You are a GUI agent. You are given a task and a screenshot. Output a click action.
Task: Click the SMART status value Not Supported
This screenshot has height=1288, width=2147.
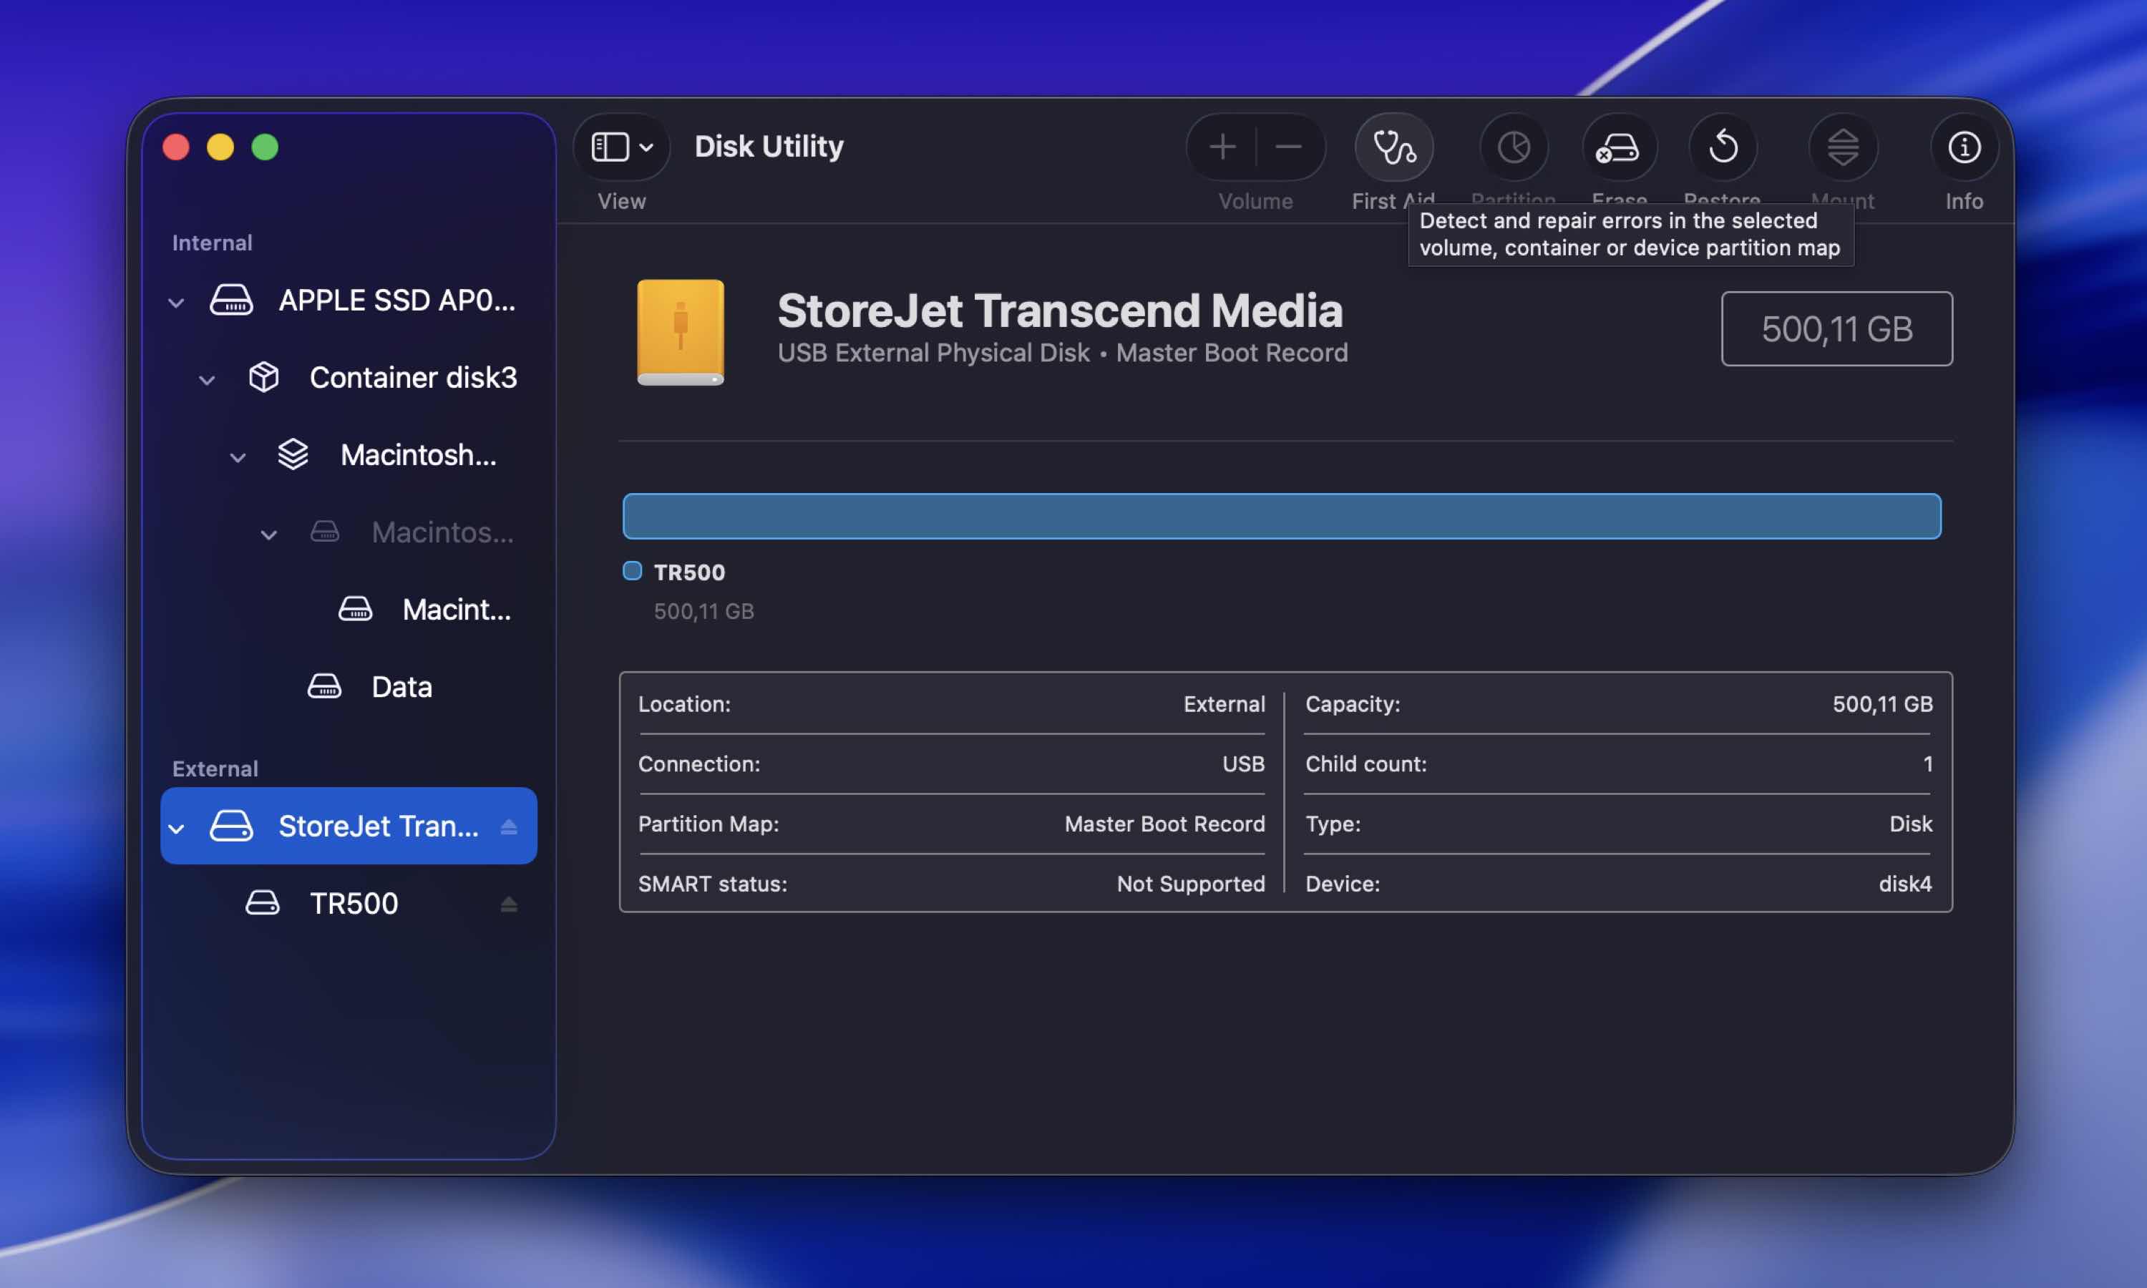point(1191,884)
